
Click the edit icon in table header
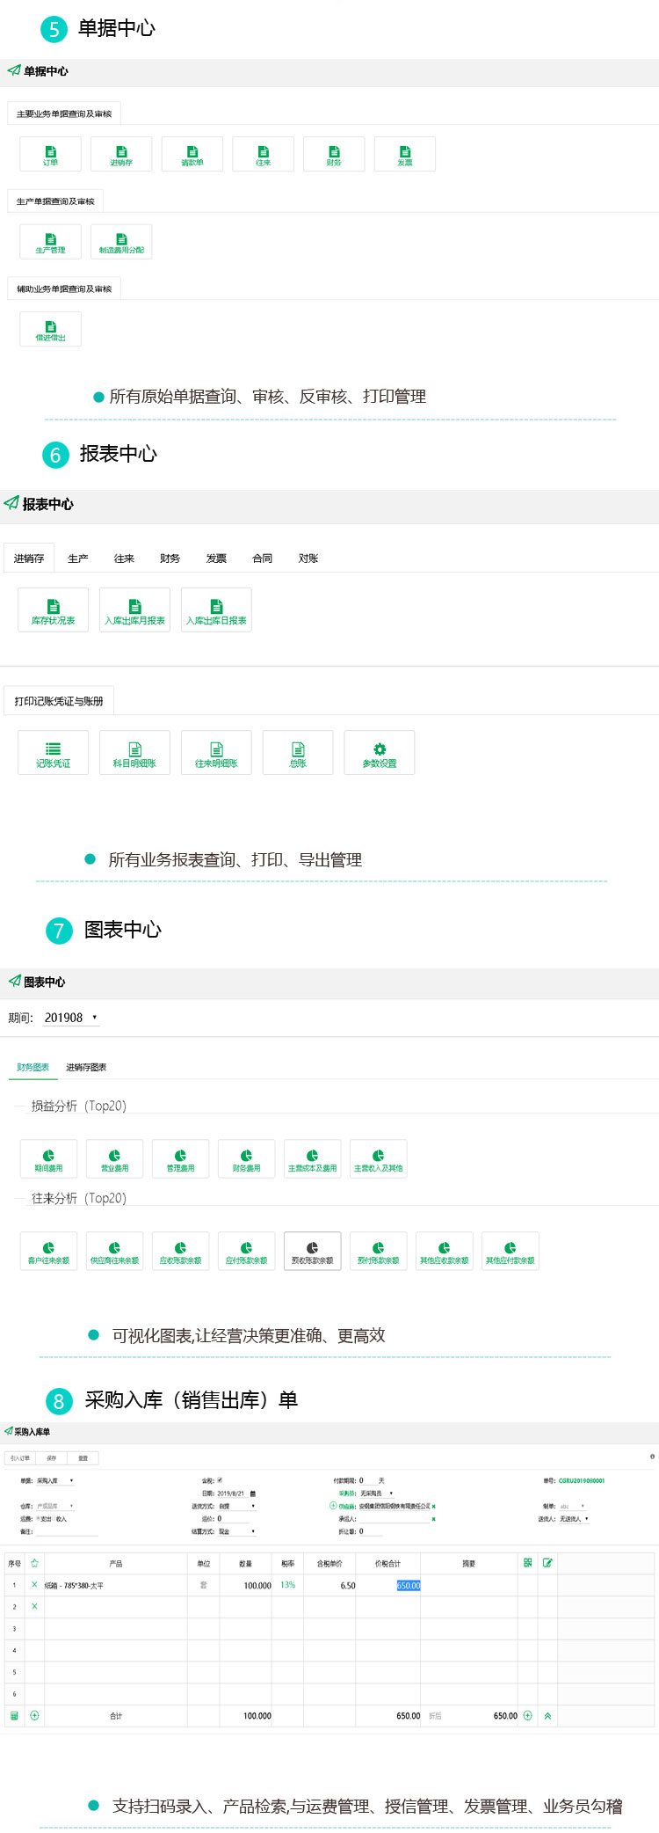[x=547, y=1562]
